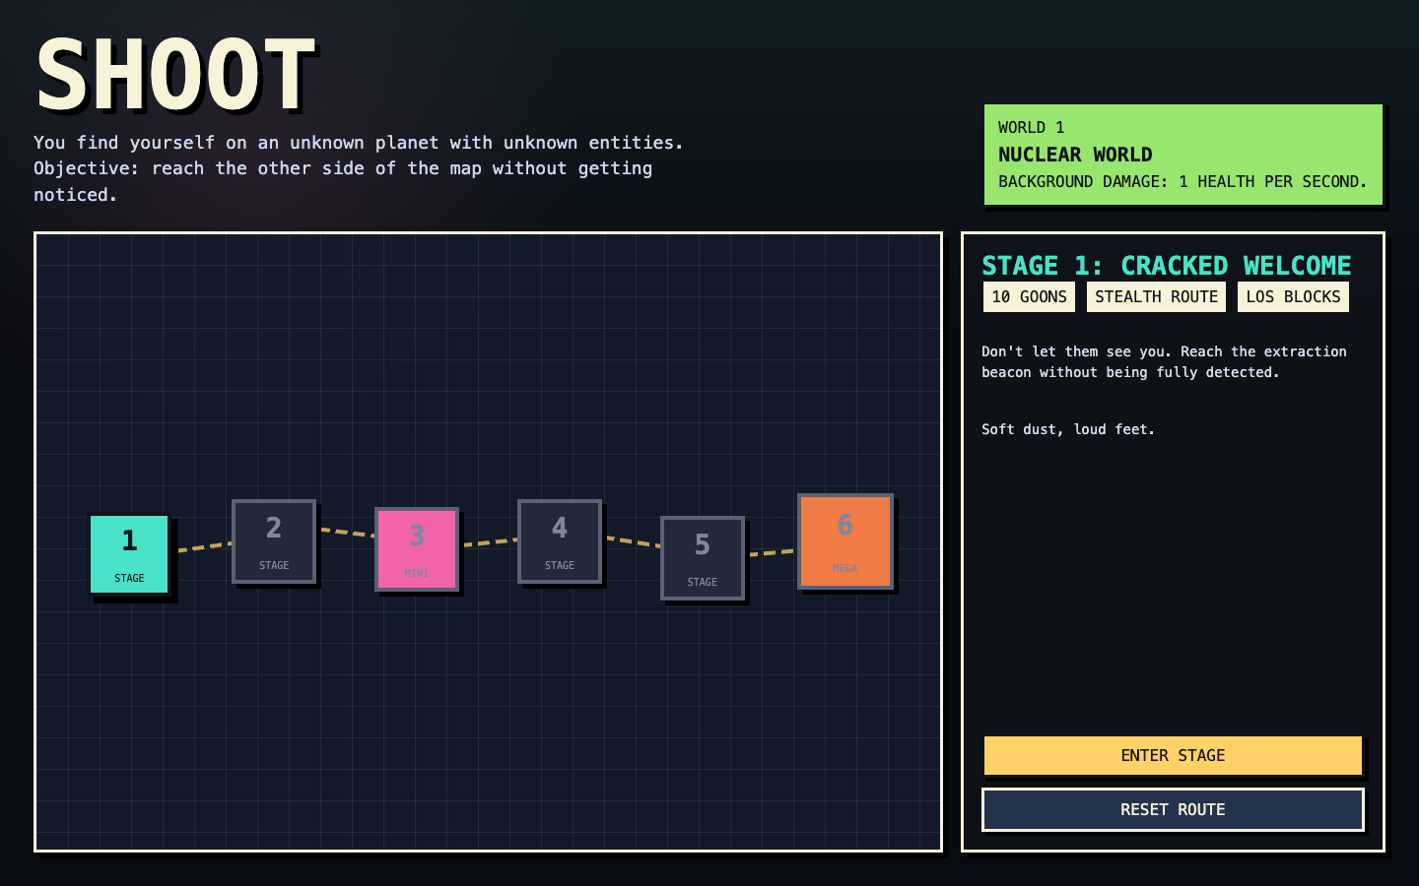The width and height of the screenshot is (1419, 886).
Task: Click the LOS BLOCKS tag
Action: [1293, 296]
